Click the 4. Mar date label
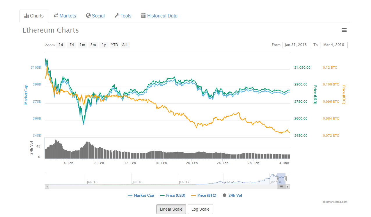This screenshot has height=217, width=371. (284, 163)
